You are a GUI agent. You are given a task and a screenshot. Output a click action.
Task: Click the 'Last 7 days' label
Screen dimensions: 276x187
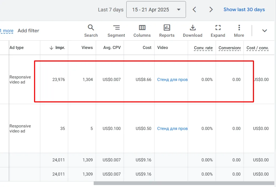(111, 10)
